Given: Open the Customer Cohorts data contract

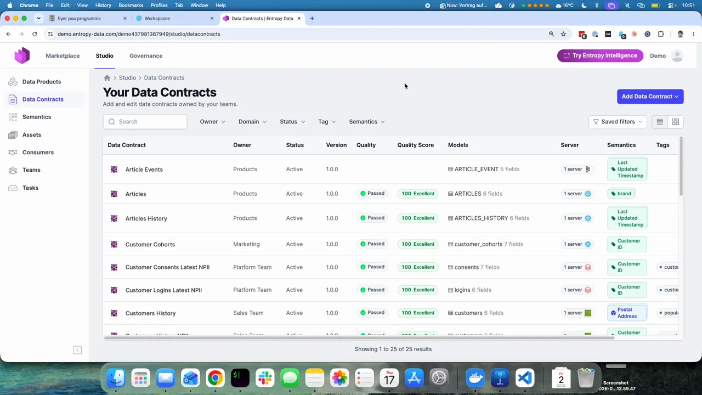Looking at the screenshot, I should (x=150, y=244).
